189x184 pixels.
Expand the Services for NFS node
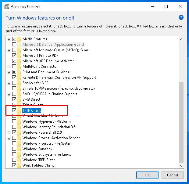click(x=9, y=83)
